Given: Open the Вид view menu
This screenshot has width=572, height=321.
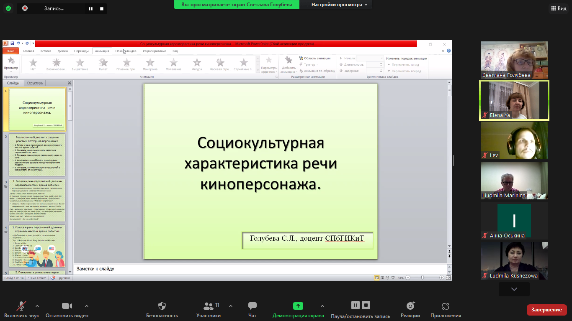Looking at the screenshot, I should coord(558,8).
